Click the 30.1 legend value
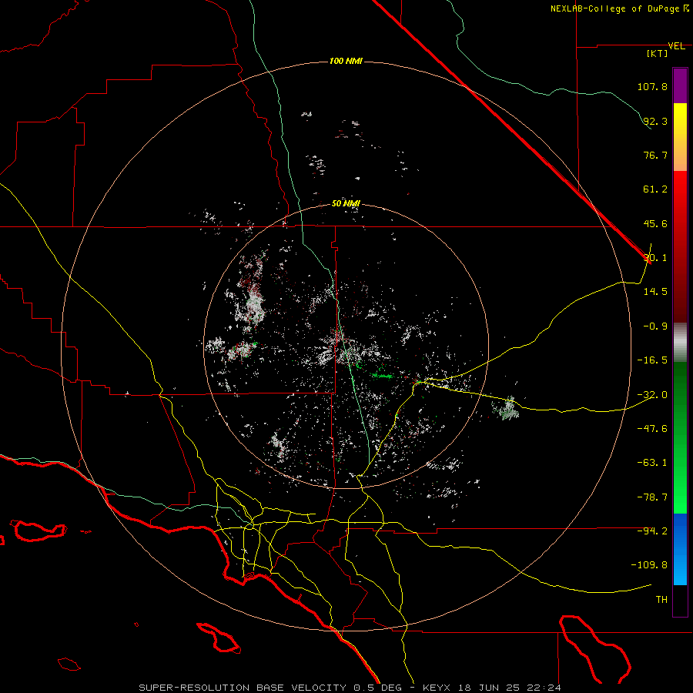This screenshot has height=693, width=693. [656, 258]
